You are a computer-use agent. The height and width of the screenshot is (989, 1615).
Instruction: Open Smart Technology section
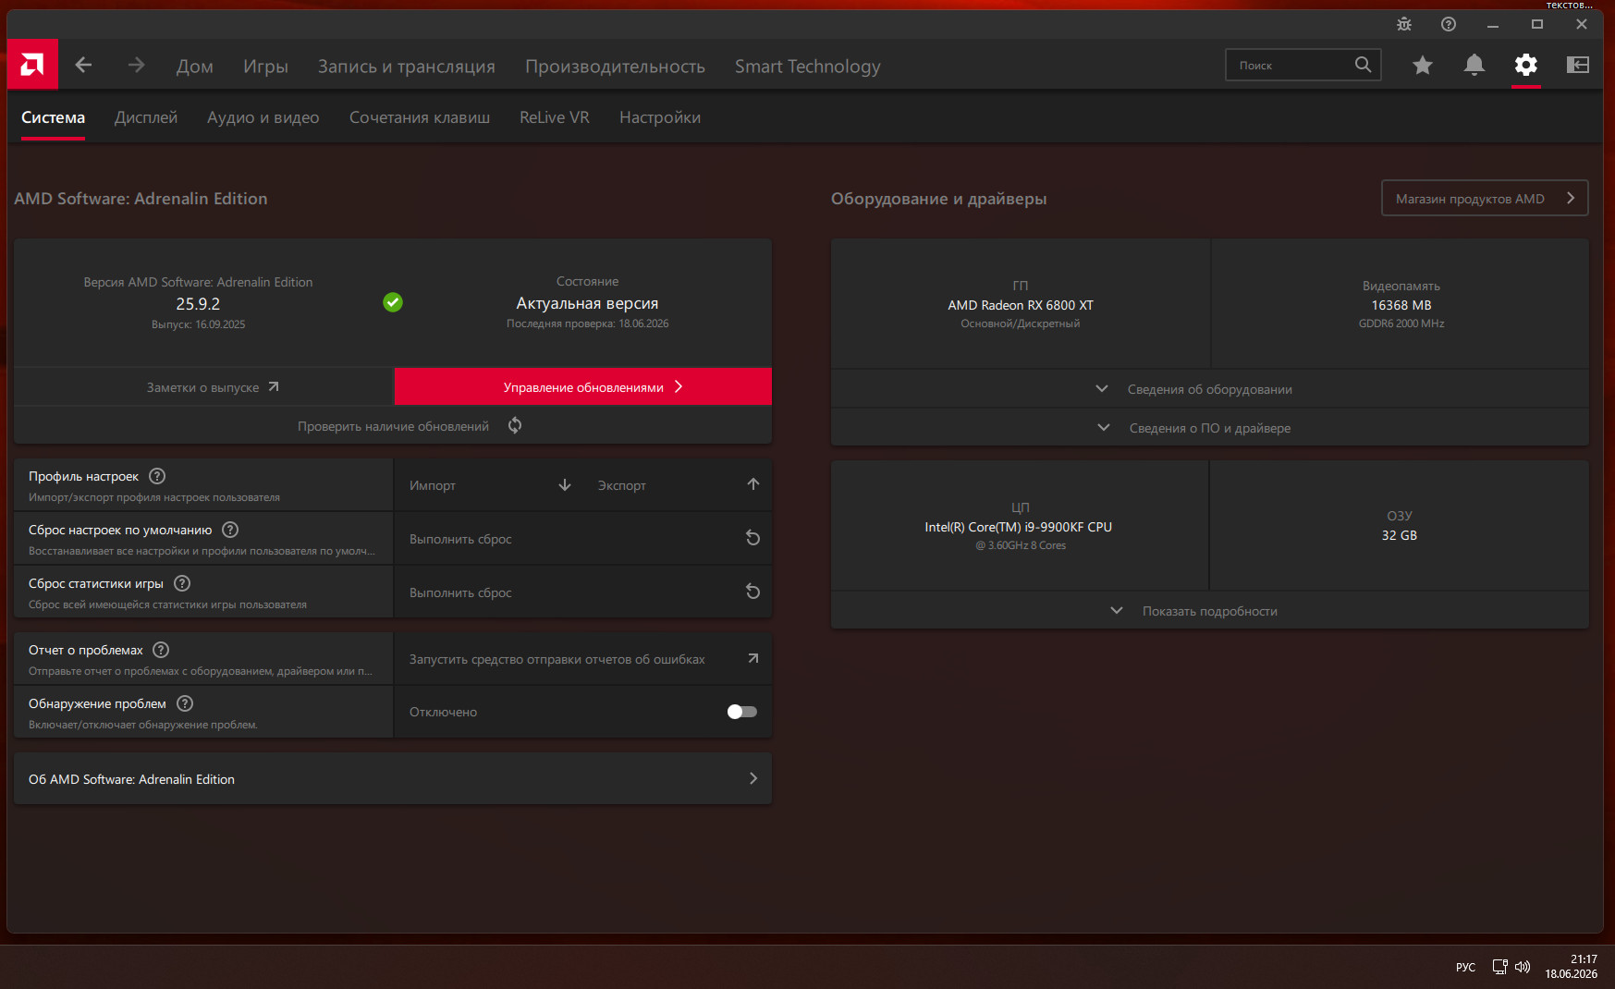tap(808, 67)
